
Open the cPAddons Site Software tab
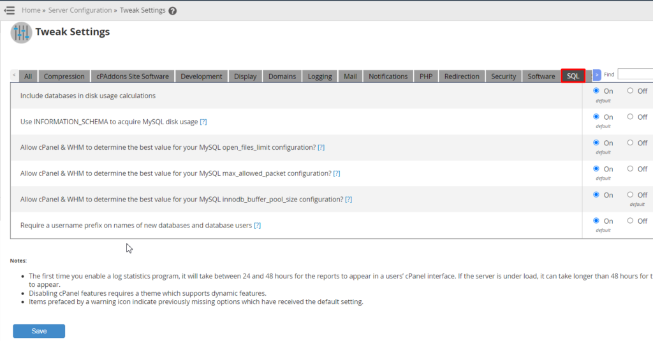coord(133,76)
